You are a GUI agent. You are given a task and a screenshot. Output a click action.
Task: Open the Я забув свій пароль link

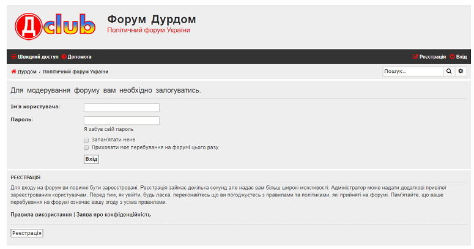[x=108, y=129]
